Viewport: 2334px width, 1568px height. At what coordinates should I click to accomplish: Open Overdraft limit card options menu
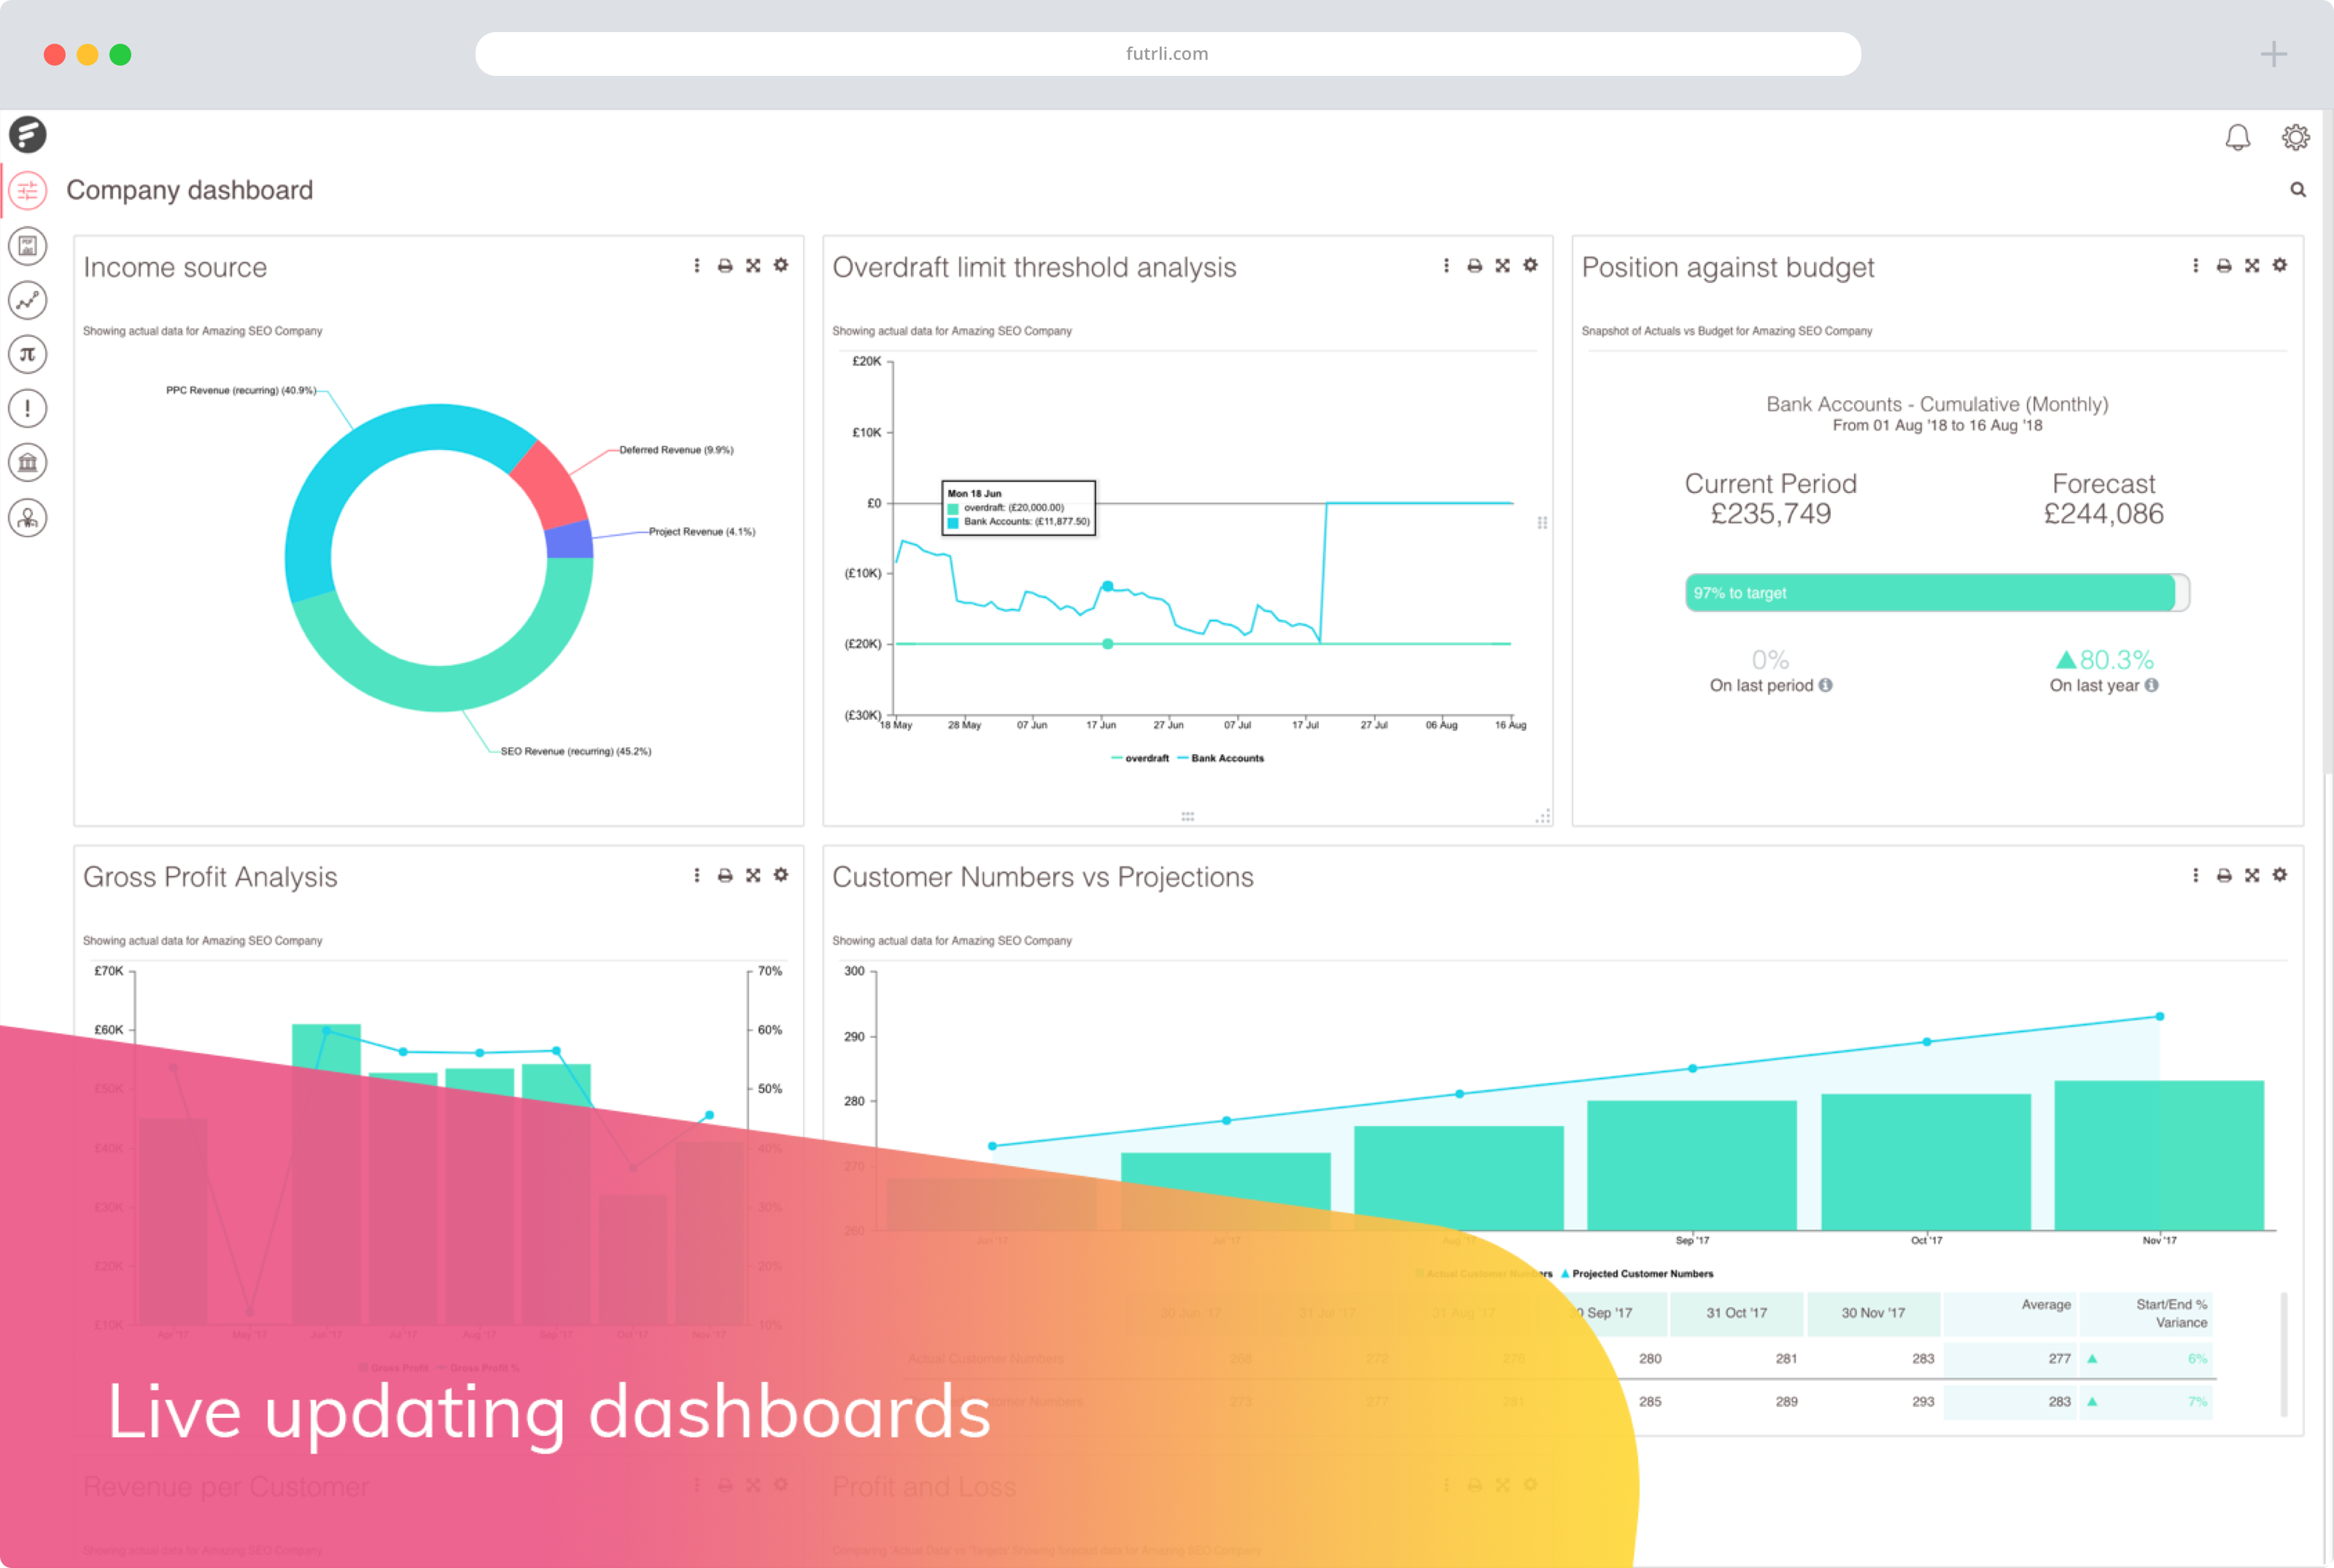point(1446,265)
